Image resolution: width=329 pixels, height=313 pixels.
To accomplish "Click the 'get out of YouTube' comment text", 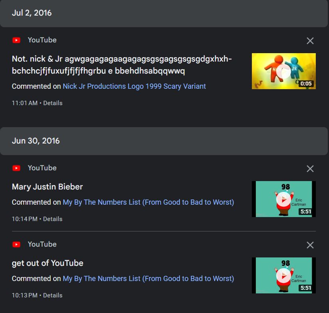I will (x=48, y=263).
